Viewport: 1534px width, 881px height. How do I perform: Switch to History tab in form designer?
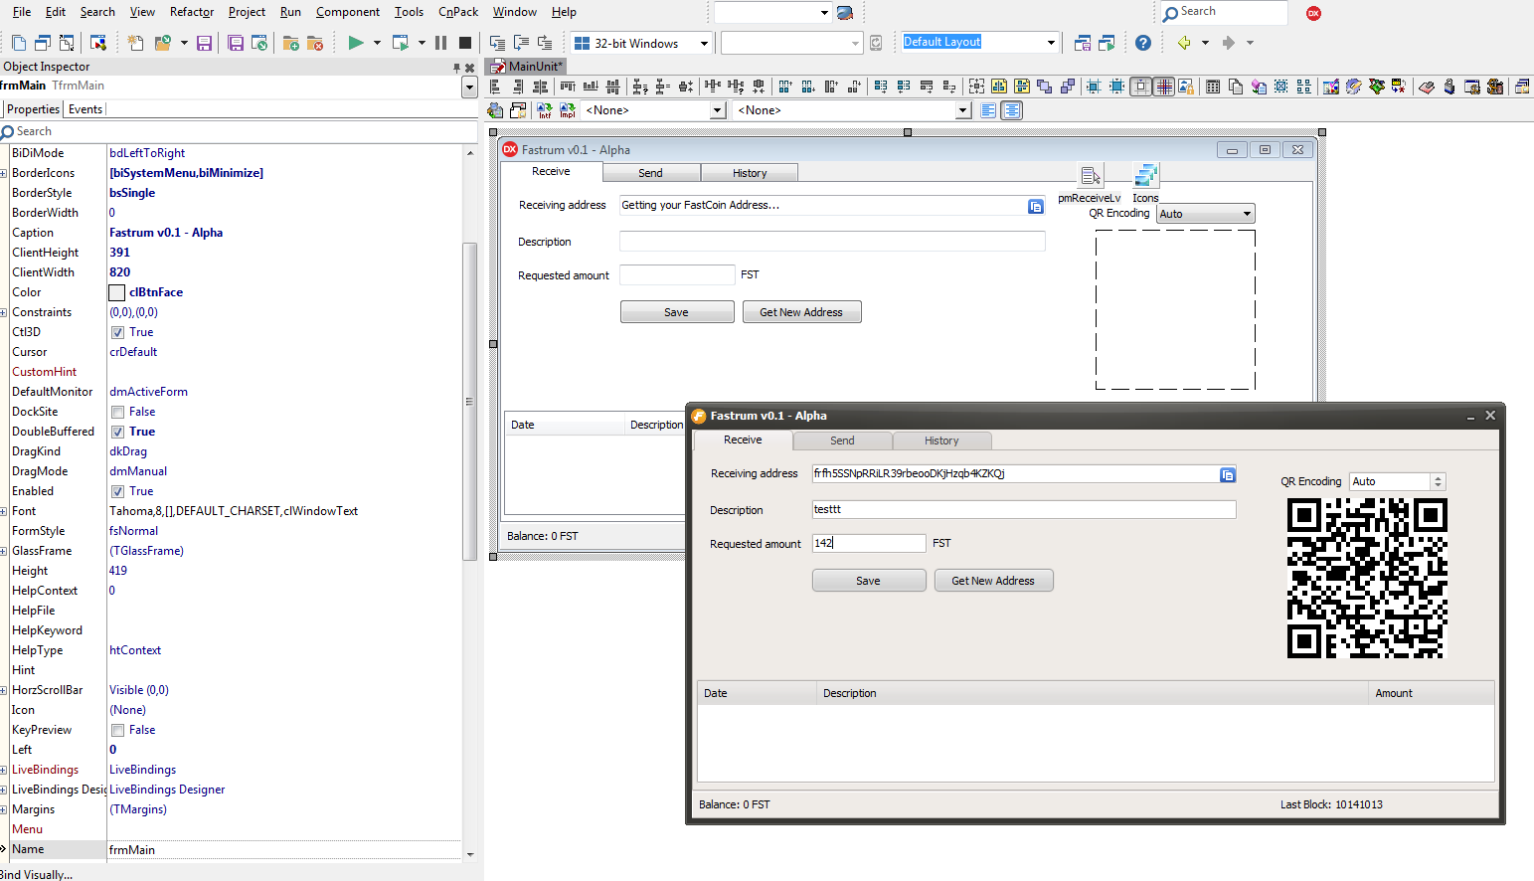(750, 173)
